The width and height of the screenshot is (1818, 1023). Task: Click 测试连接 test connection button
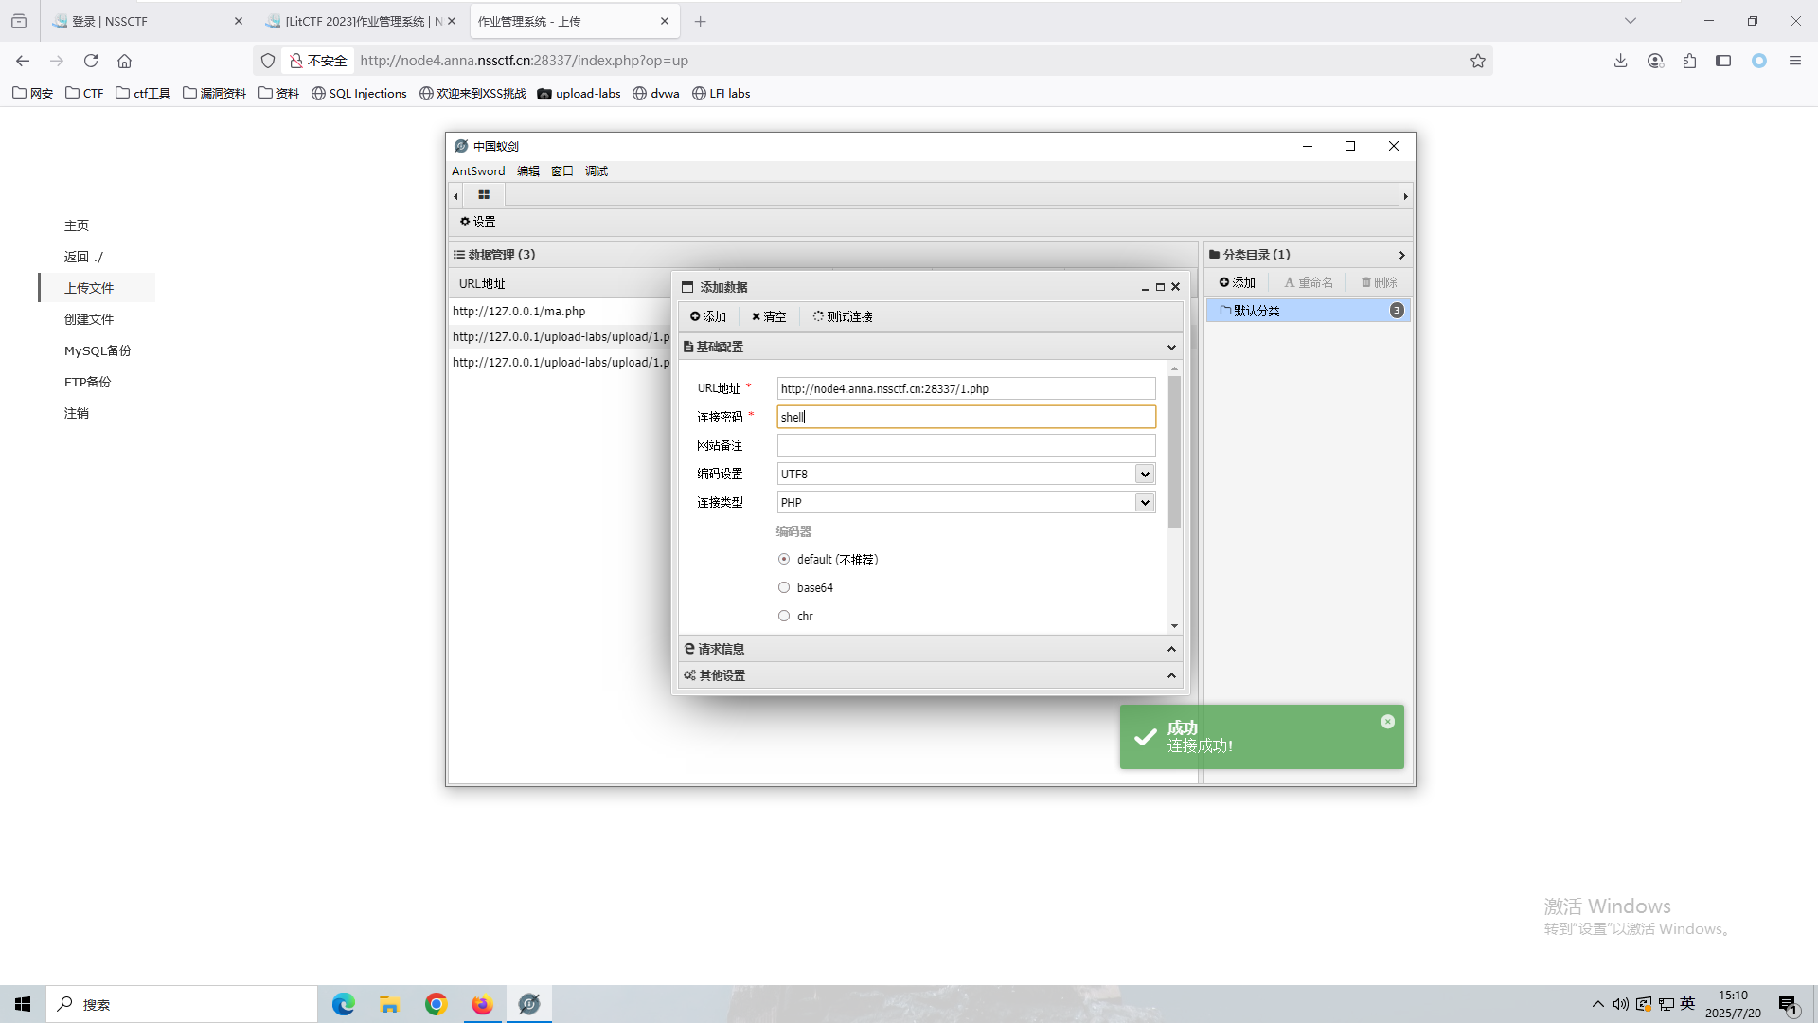pyautogui.click(x=843, y=316)
